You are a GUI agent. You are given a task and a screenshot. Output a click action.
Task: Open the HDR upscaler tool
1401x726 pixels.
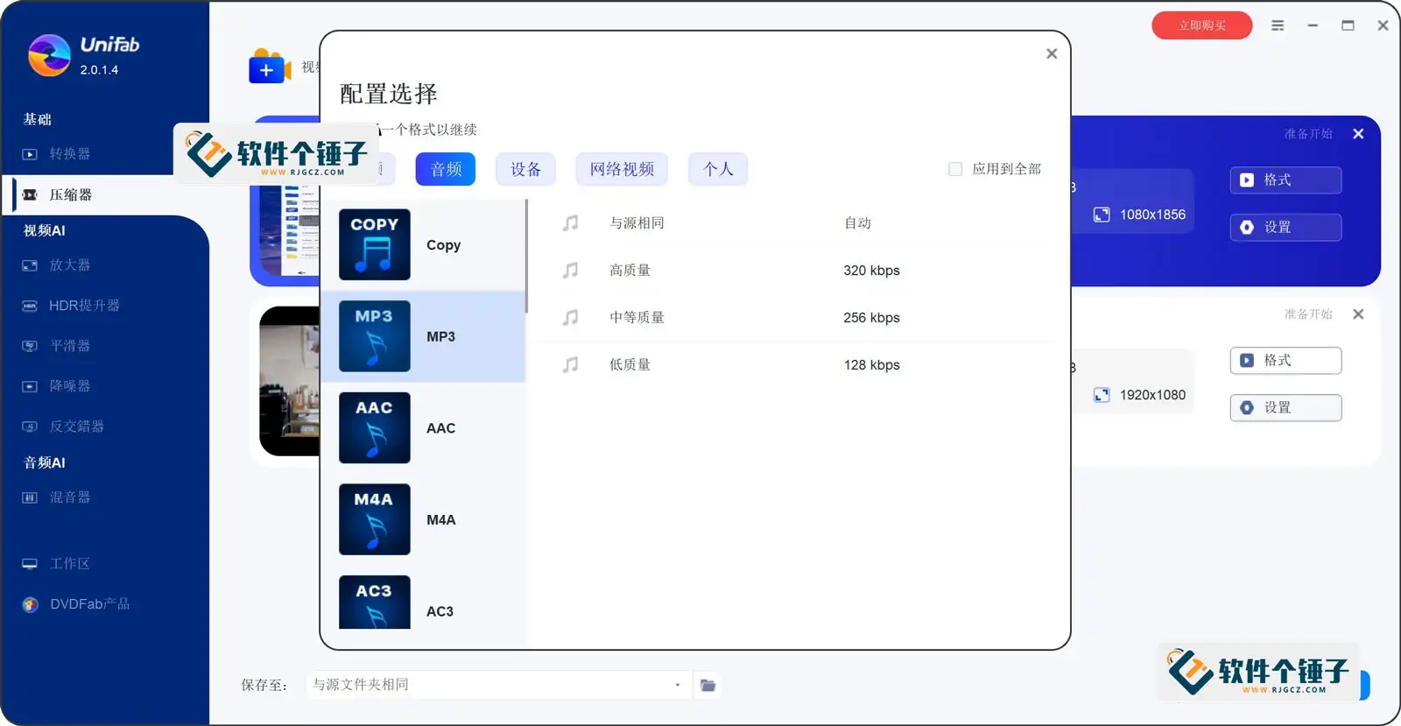point(83,306)
